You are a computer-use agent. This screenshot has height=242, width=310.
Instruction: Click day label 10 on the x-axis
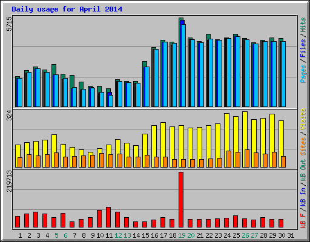100,235
